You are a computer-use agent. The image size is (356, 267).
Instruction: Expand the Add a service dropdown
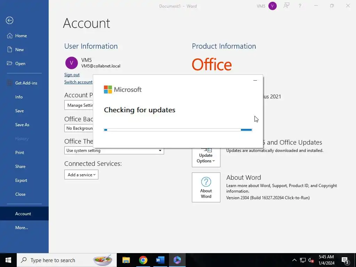click(81, 175)
